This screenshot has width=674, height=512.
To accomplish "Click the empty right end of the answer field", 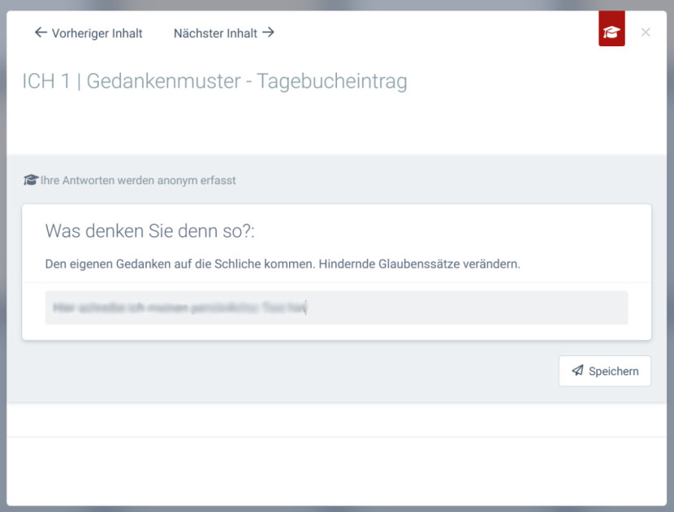I will pyautogui.click(x=568, y=308).
